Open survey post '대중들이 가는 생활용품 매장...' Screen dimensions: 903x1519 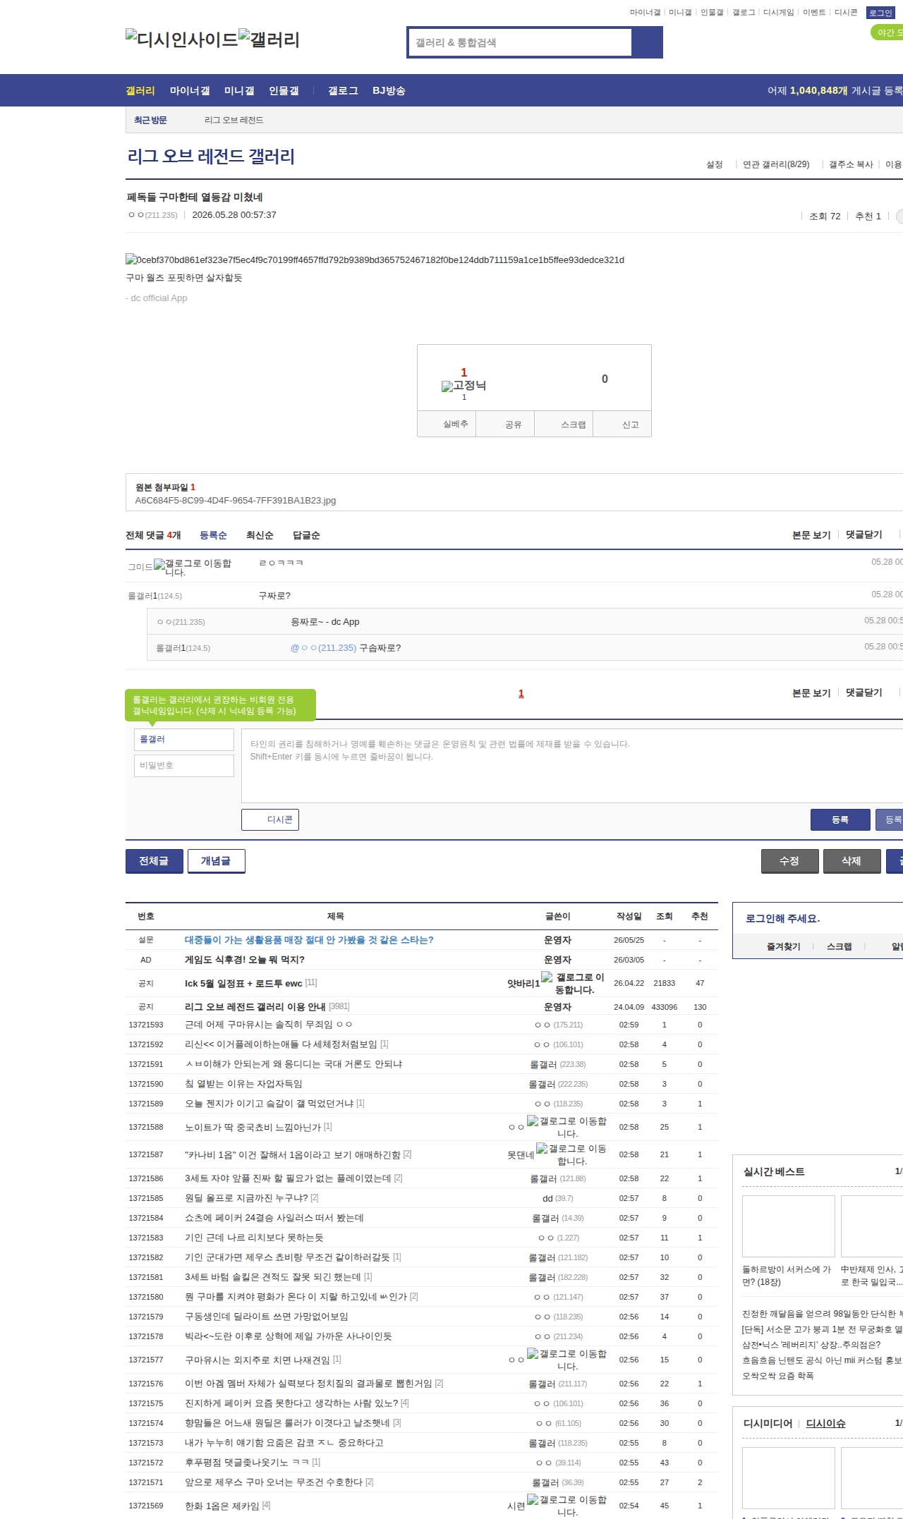[309, 940]
